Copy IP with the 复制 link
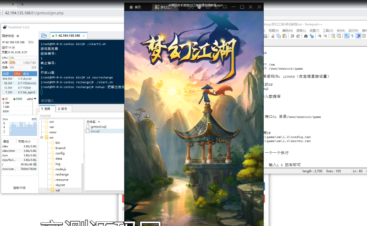Image resolution: width=367 pixels, height=226 pixels. (x=31, y=42)
